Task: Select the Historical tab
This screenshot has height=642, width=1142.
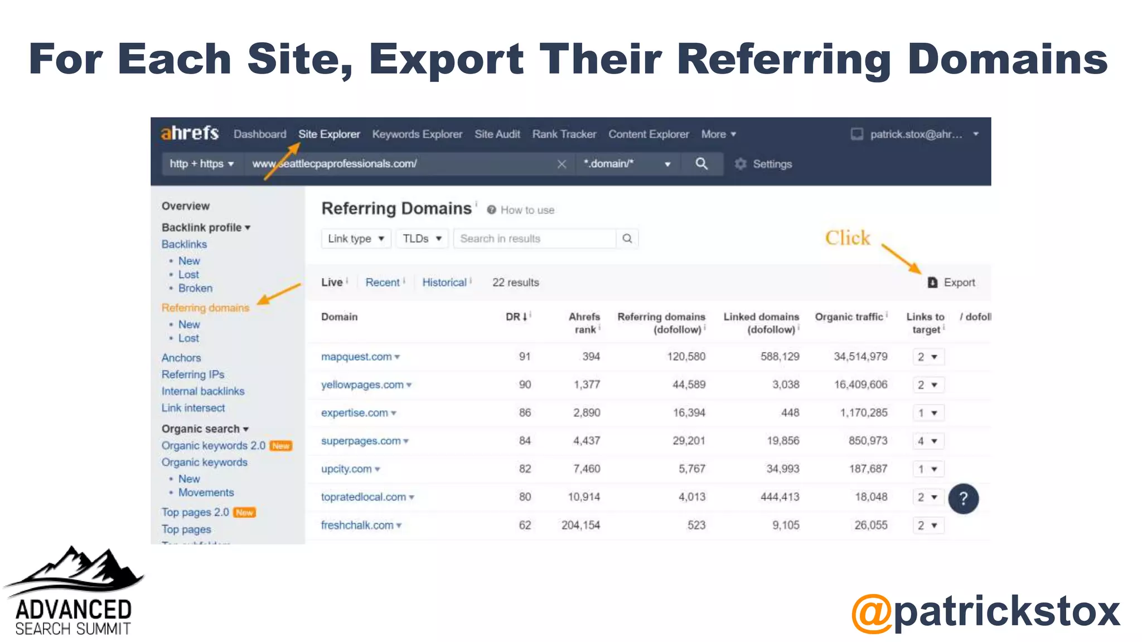Action: coord(444,283)
